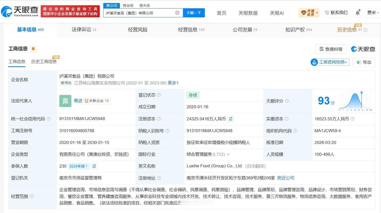Viewport: 381px width, 213px height.
Task: Click 数据纠错 button
Action: [331, 49]
